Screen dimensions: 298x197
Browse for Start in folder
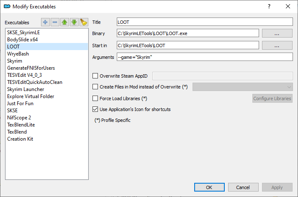(277, 45)
